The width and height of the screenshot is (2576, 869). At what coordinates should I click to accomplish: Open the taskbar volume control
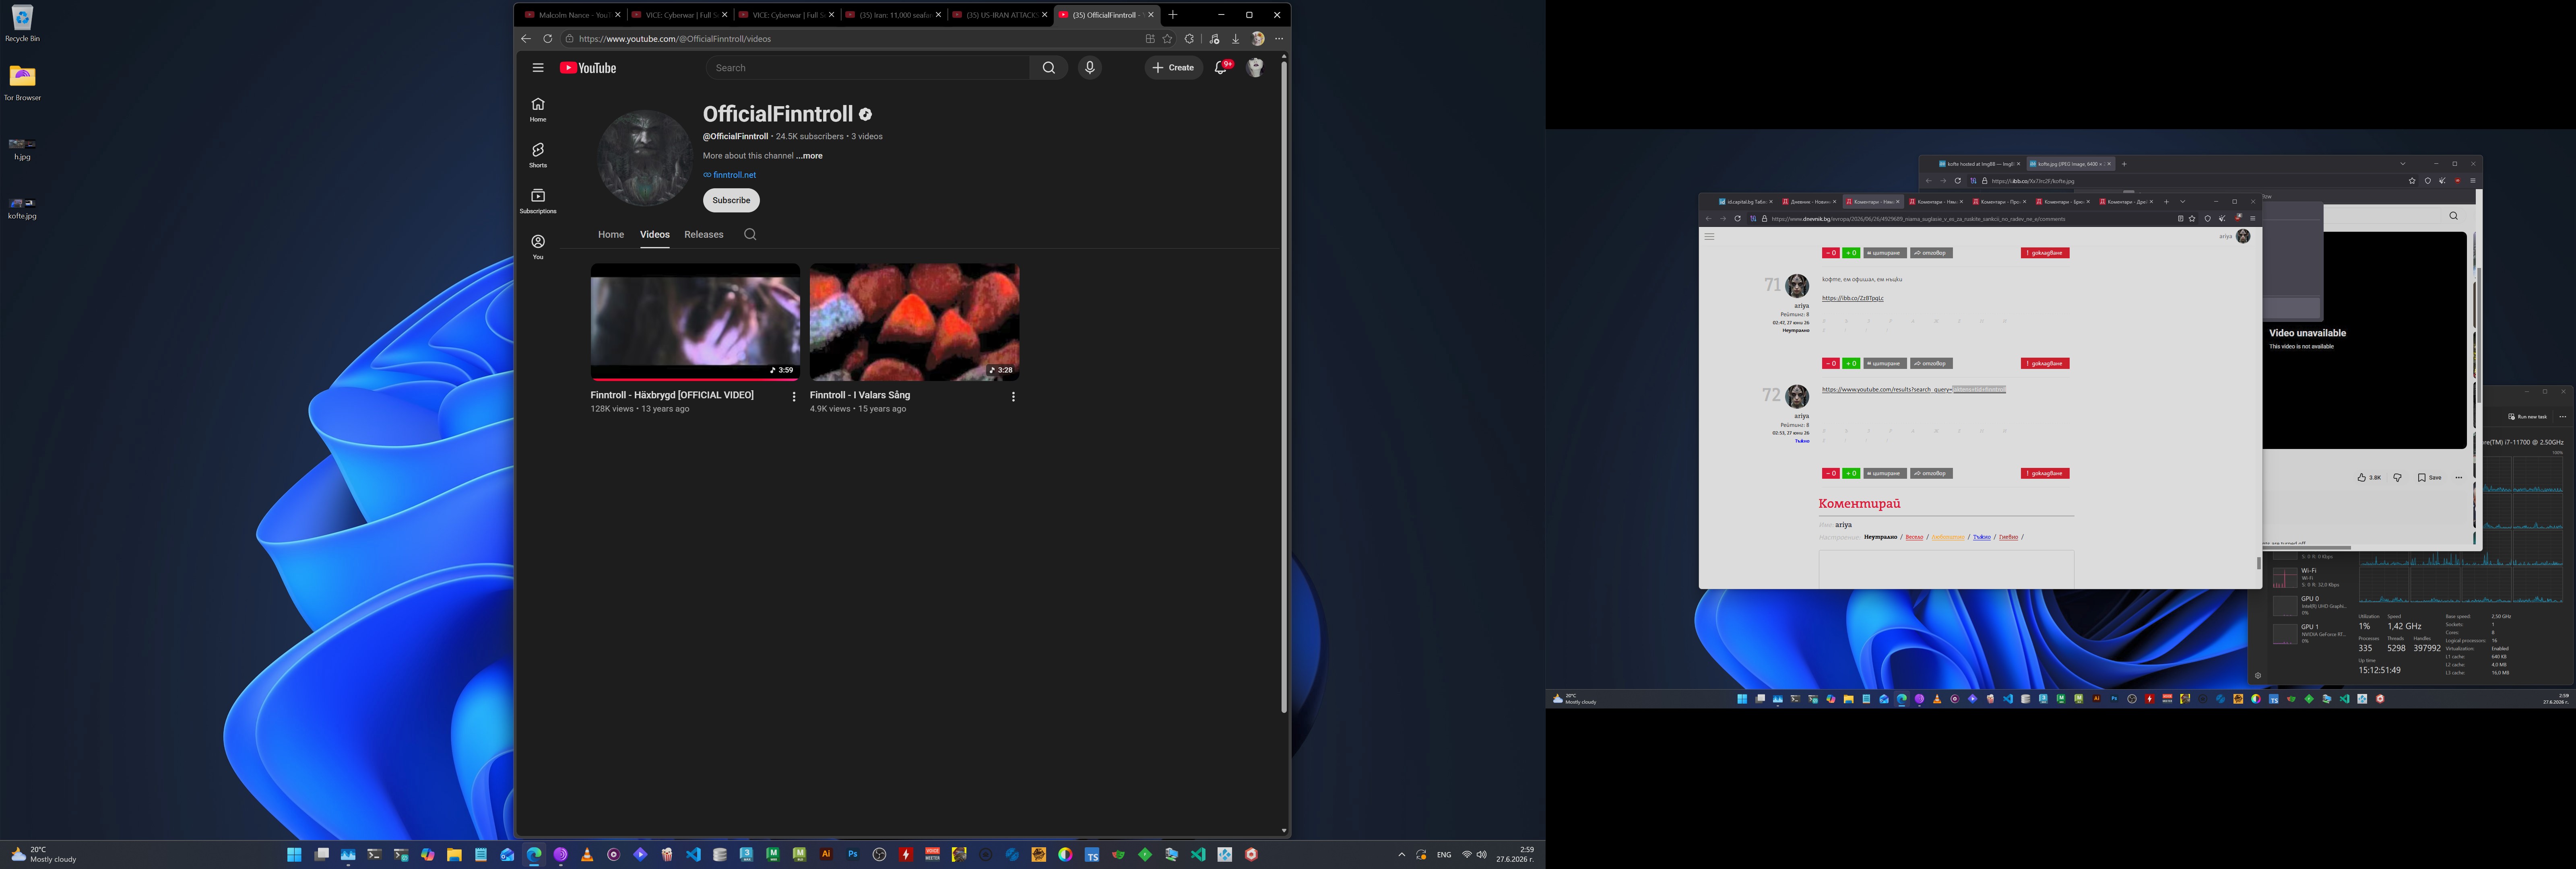tap(1481, 855)
